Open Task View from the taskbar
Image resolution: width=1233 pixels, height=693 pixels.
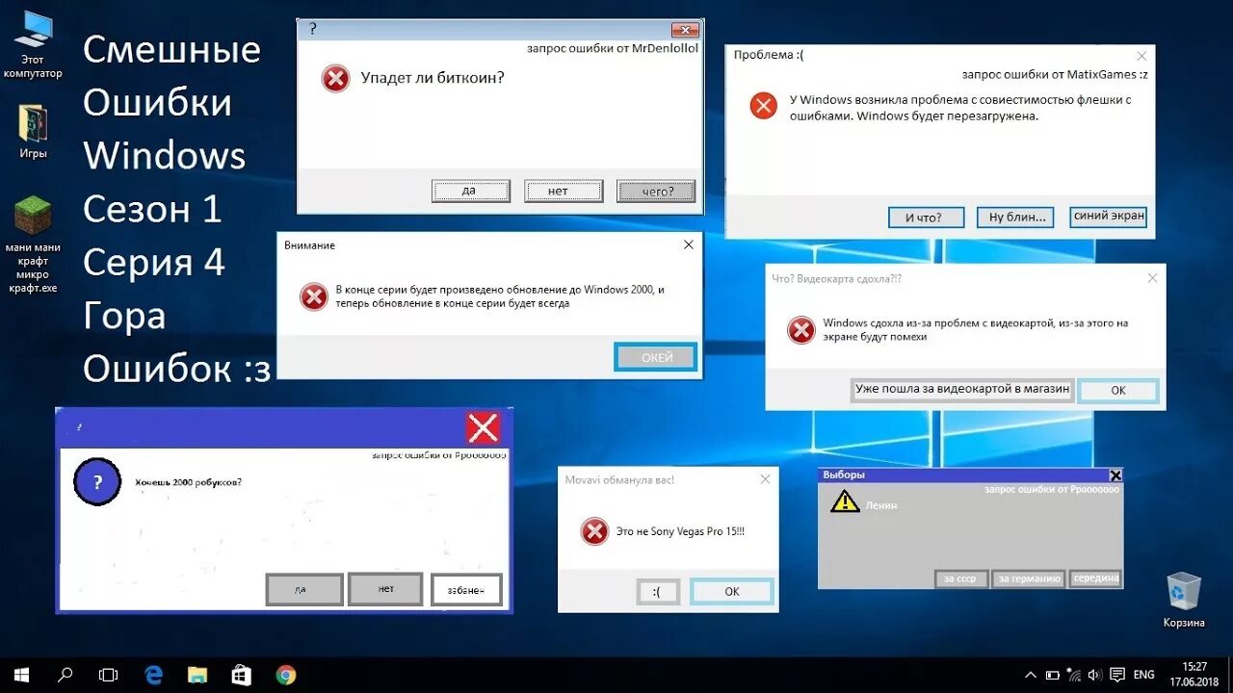(x=109, y=675)
